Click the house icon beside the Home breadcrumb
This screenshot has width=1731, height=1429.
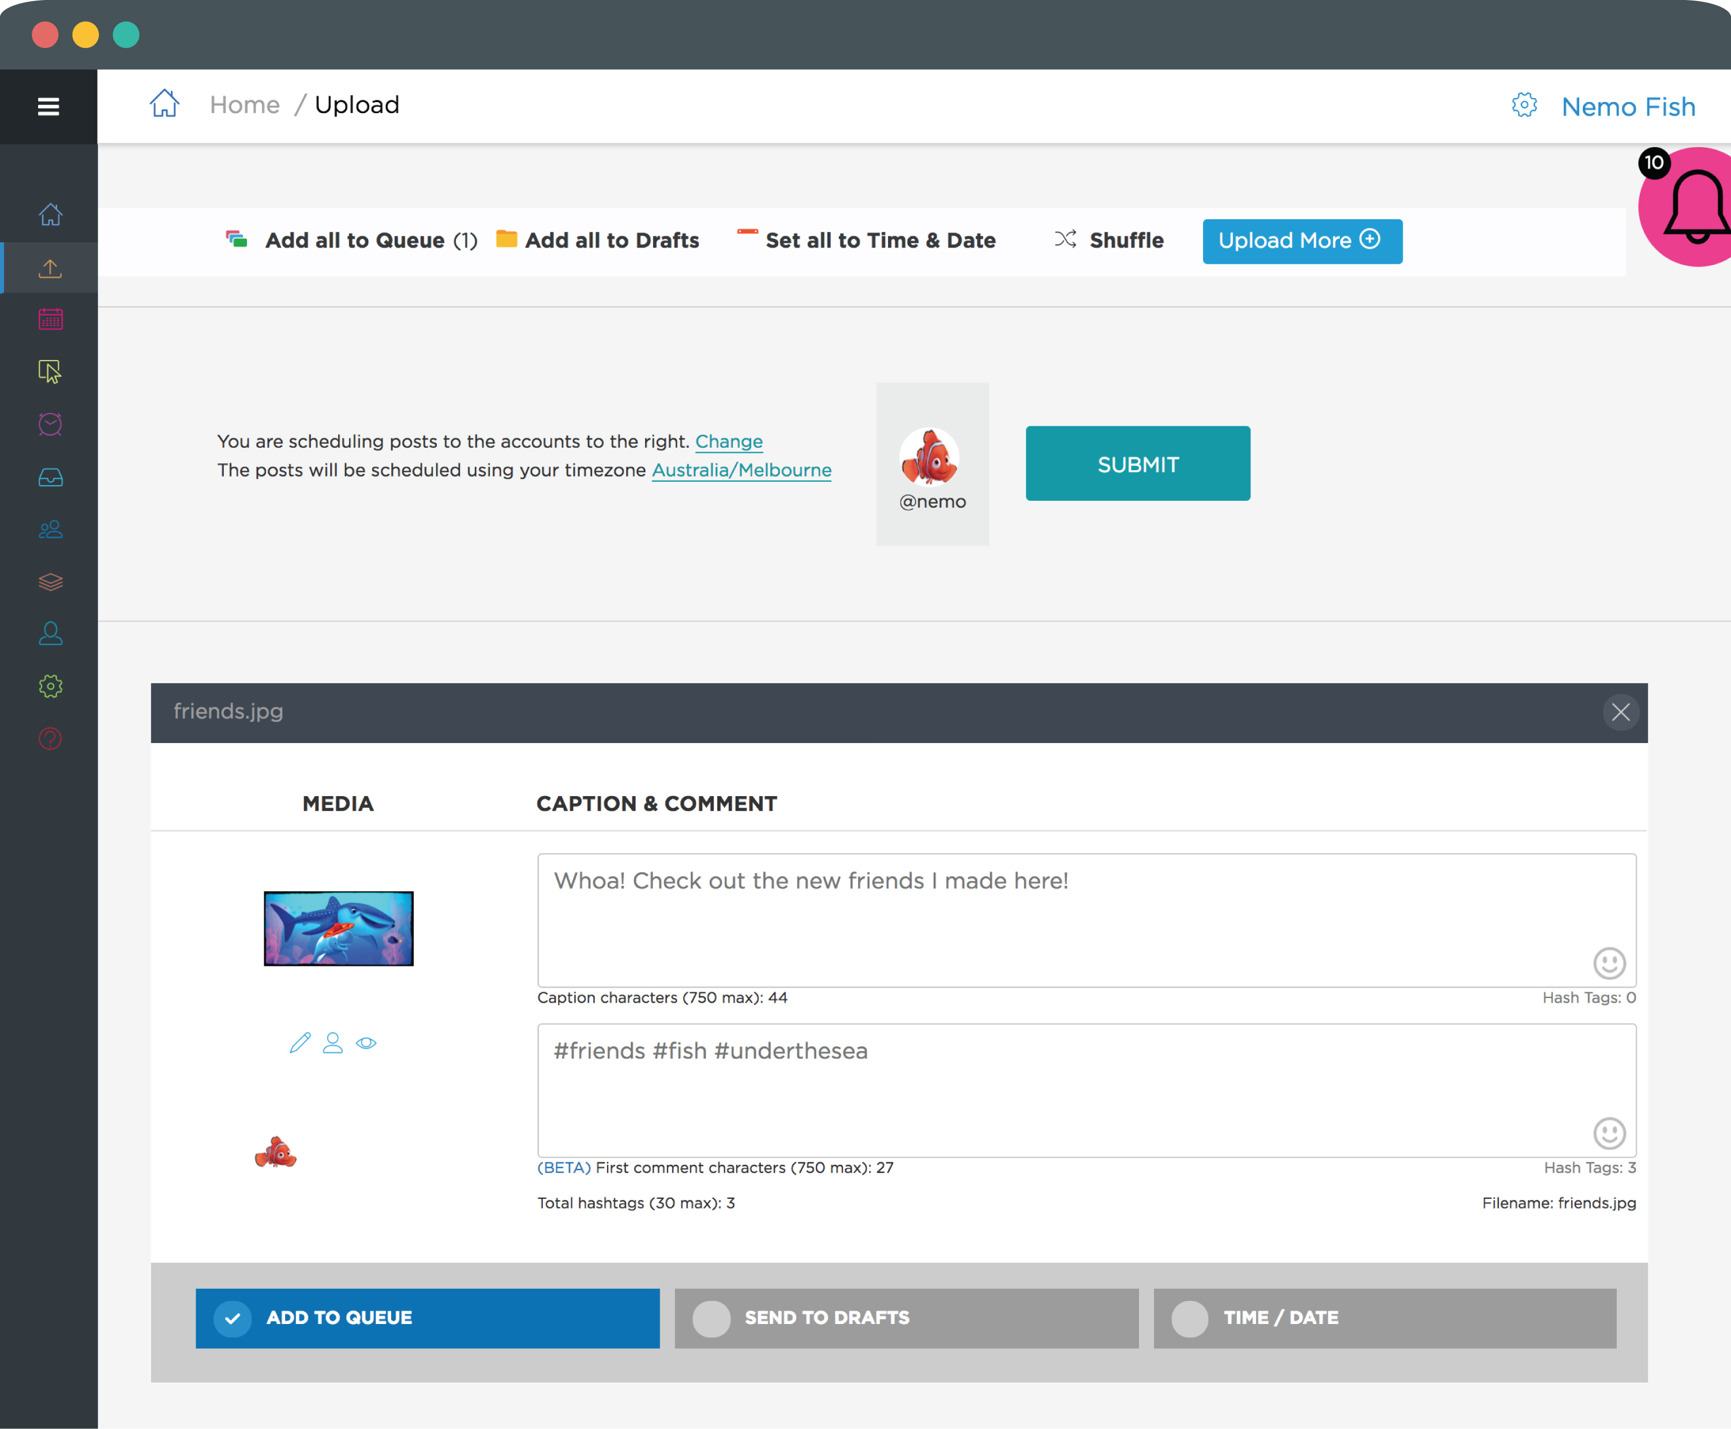click(164, 104)
